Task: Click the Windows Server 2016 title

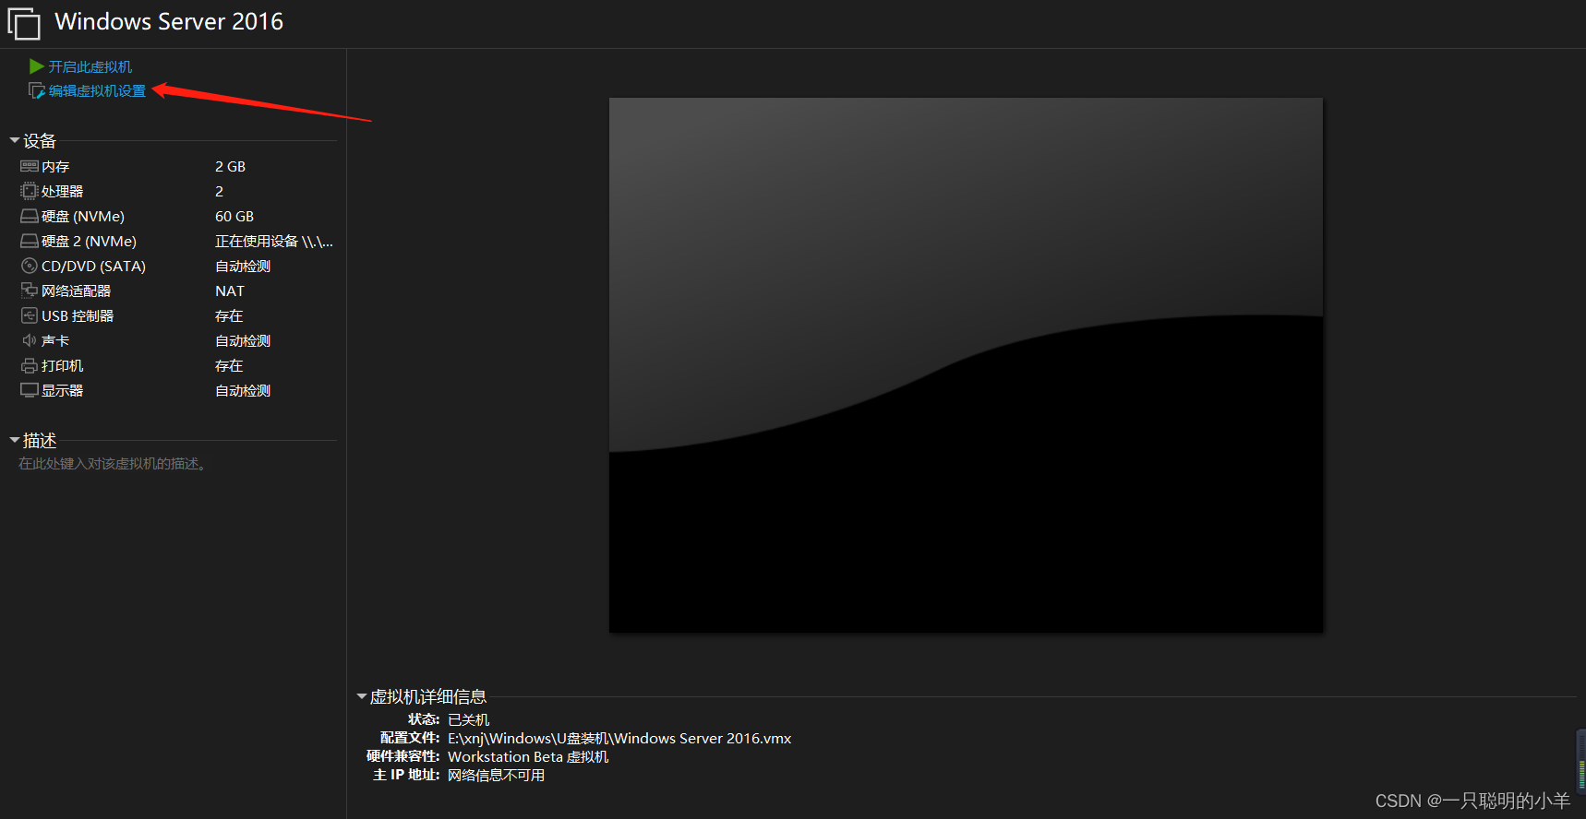Action: coord(169,22)
